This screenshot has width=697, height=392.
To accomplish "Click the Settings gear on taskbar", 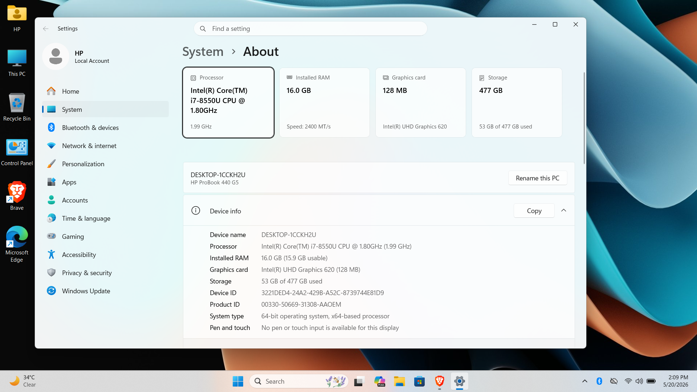I will (x=460, y=381).
